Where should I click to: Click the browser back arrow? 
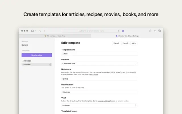(40, 31)
